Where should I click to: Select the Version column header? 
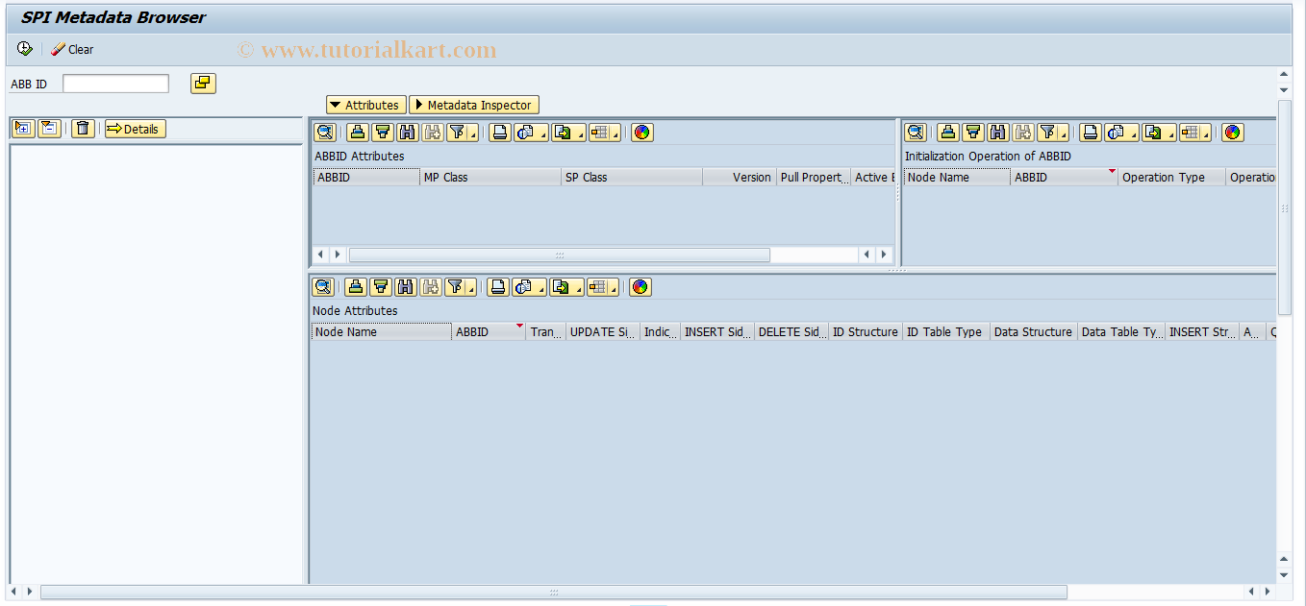739,178
